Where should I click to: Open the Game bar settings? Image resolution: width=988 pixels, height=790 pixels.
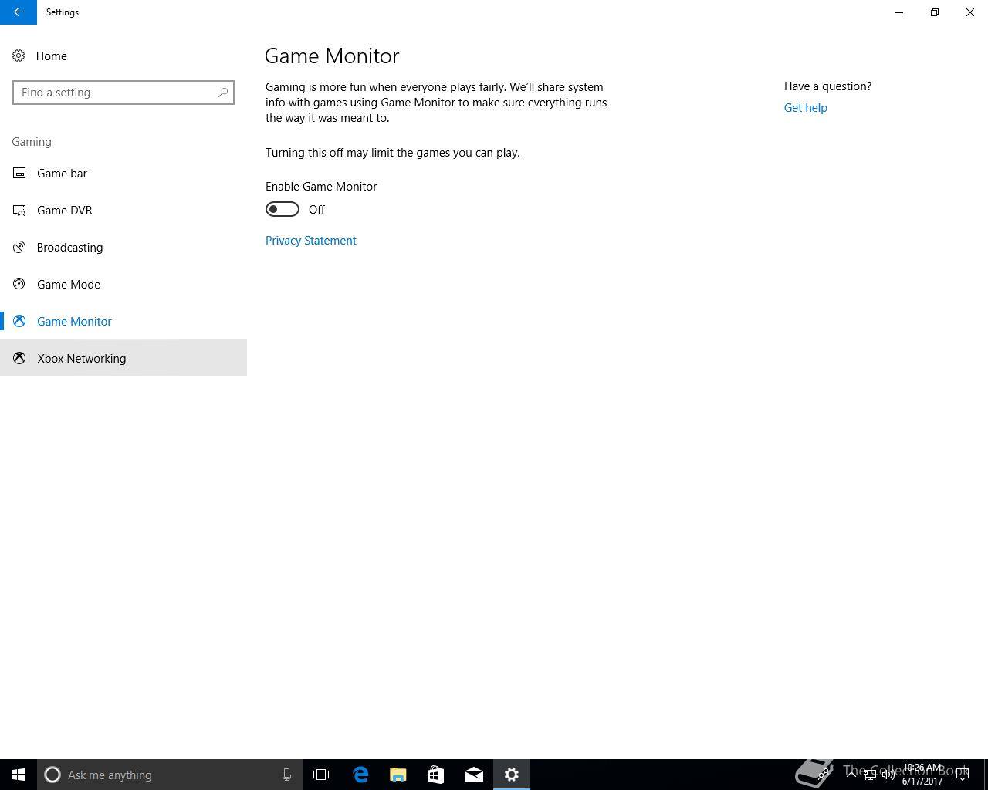coord(123,173)
